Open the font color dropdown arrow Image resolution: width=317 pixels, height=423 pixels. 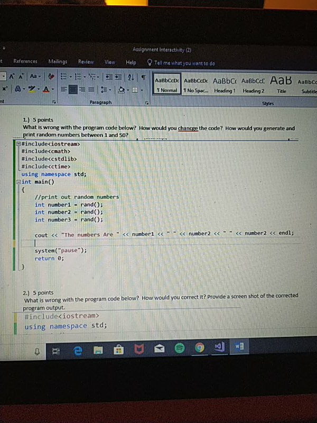tap(53, 89)
